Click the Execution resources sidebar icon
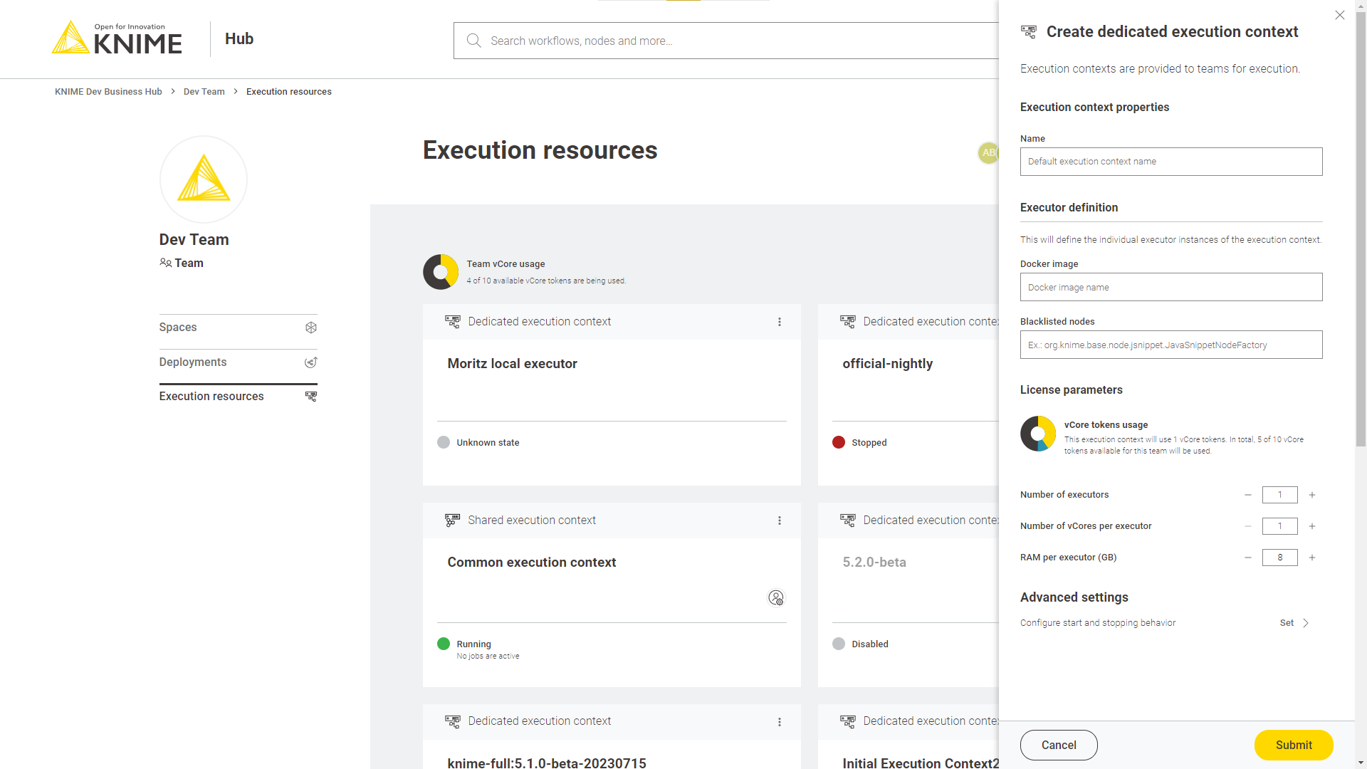Image resolution: width=1367 pixels, height=769 pixels. coord(311,397)
